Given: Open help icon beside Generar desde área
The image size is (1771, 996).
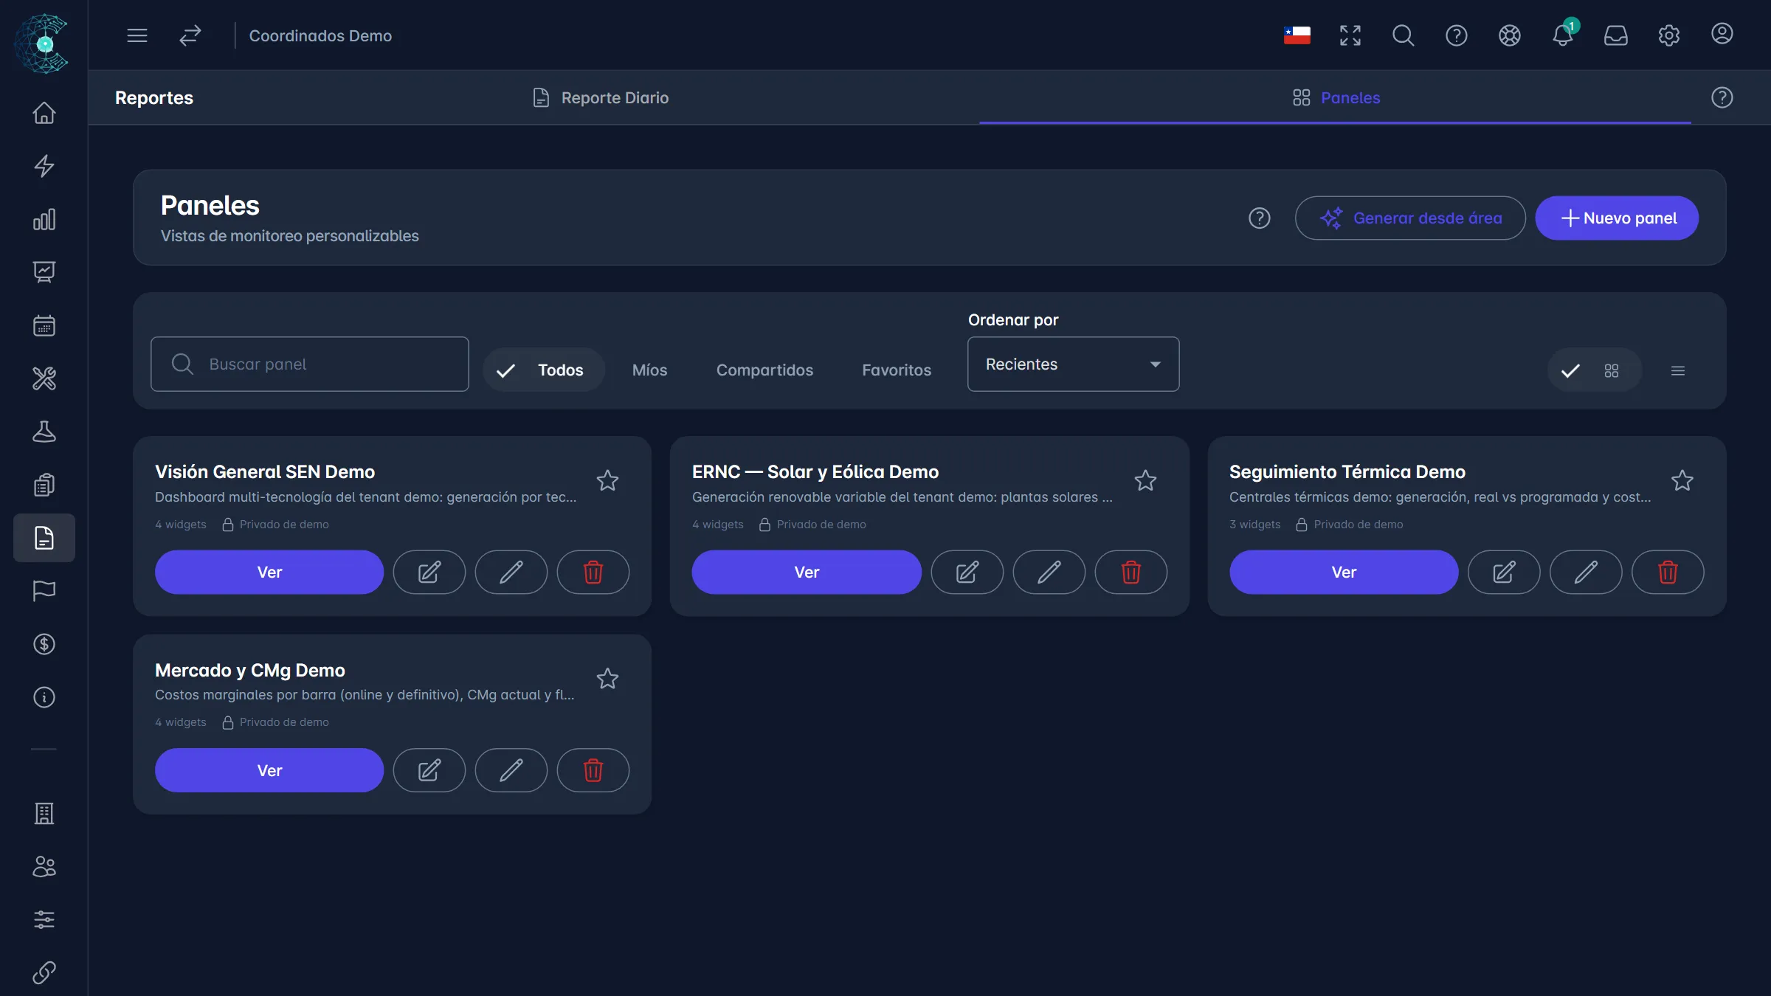Looking at the screenshot, I should click(1260, 218).
